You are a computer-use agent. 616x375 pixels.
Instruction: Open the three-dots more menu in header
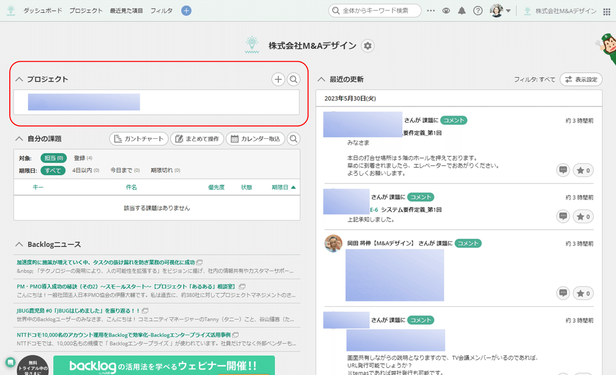pos(431,10)
